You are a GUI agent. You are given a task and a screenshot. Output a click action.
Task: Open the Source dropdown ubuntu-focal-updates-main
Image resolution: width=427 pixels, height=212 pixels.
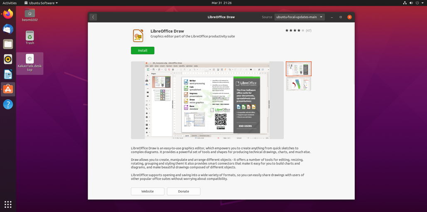click(x=299, y=17)
